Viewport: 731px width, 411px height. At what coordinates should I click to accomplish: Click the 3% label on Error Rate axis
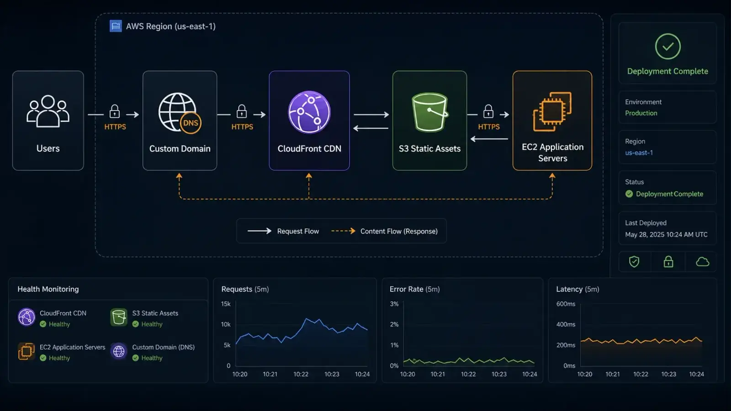click(x=394, y=304)
